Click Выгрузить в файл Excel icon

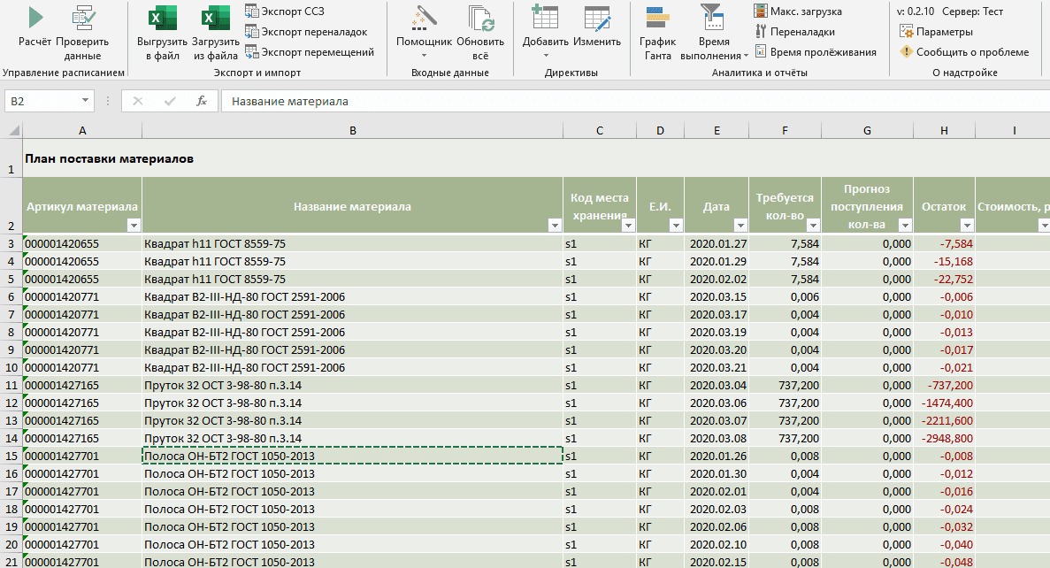[x=162, y=19]
